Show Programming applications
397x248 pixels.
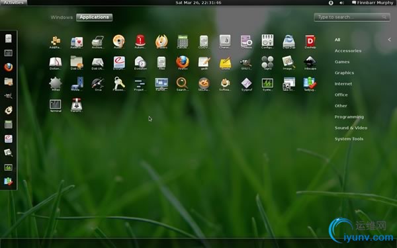pyautogui.click(x=349, y=117)
